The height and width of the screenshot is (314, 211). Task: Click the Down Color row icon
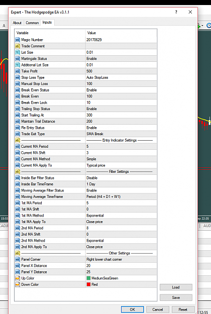click(18, 284)
